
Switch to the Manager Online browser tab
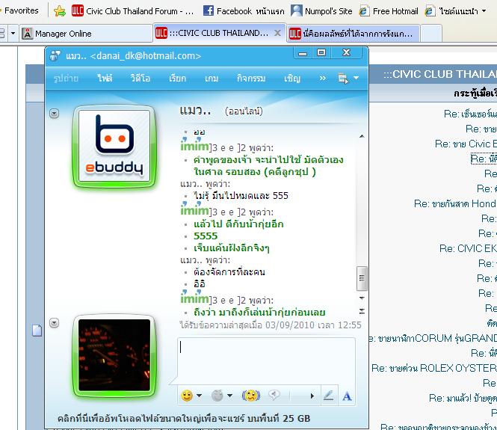pos(82,34)
